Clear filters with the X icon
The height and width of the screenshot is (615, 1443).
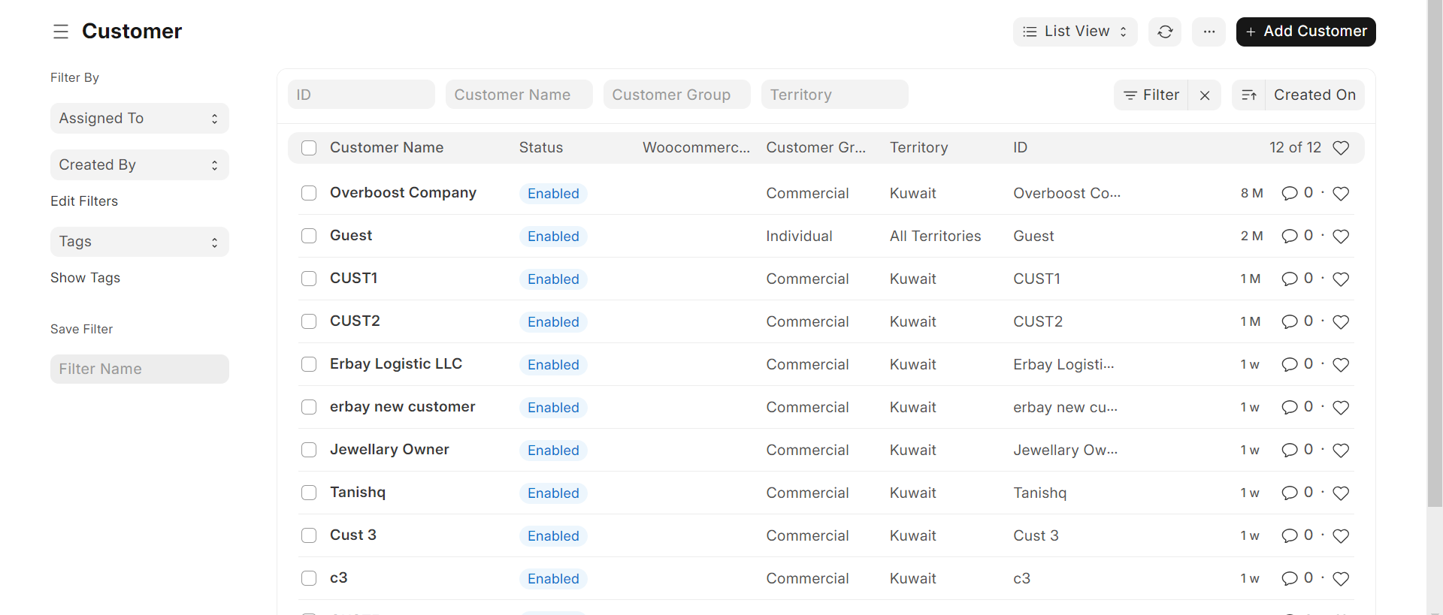pyautogui.click(x=1205, y=95)
